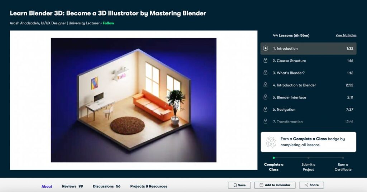Play the Introduction lesson icon

265,48
